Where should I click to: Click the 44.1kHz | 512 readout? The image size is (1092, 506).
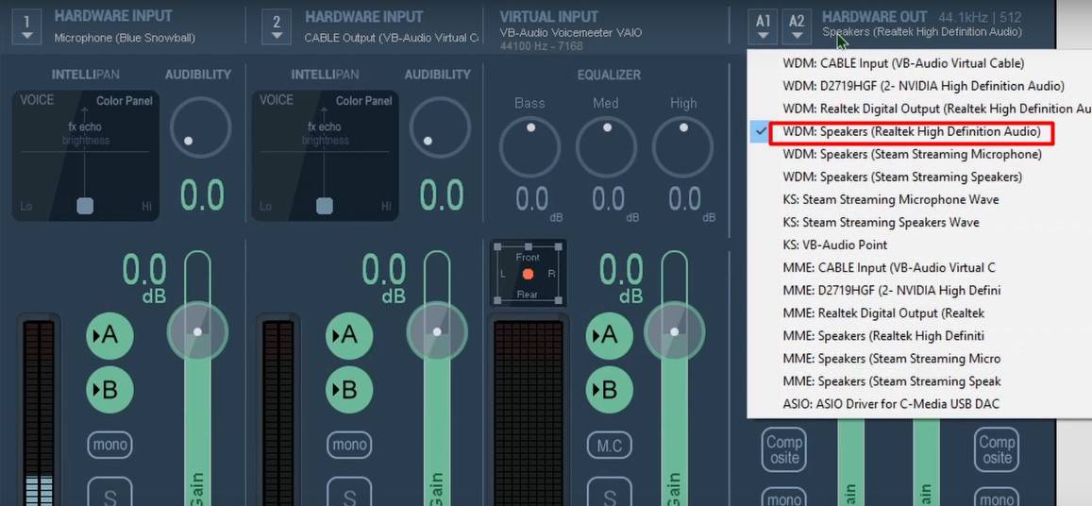(x=979, y=17)
